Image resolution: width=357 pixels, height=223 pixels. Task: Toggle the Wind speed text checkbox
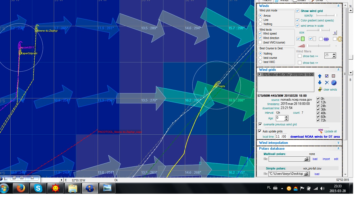click(x=260, y=33)
